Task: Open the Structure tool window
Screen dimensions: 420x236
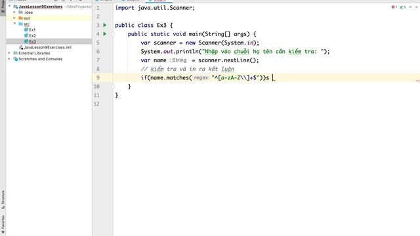Action: (x=3, y=199)
